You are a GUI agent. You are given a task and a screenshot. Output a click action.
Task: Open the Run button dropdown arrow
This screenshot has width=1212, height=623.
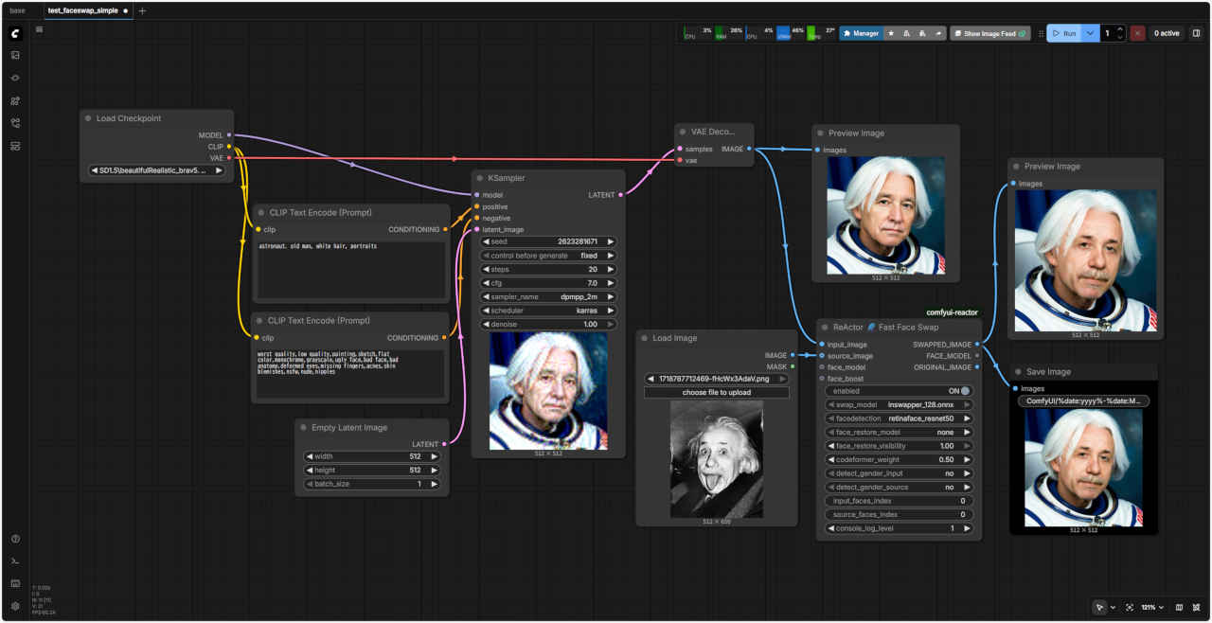tap(1091, 33)
